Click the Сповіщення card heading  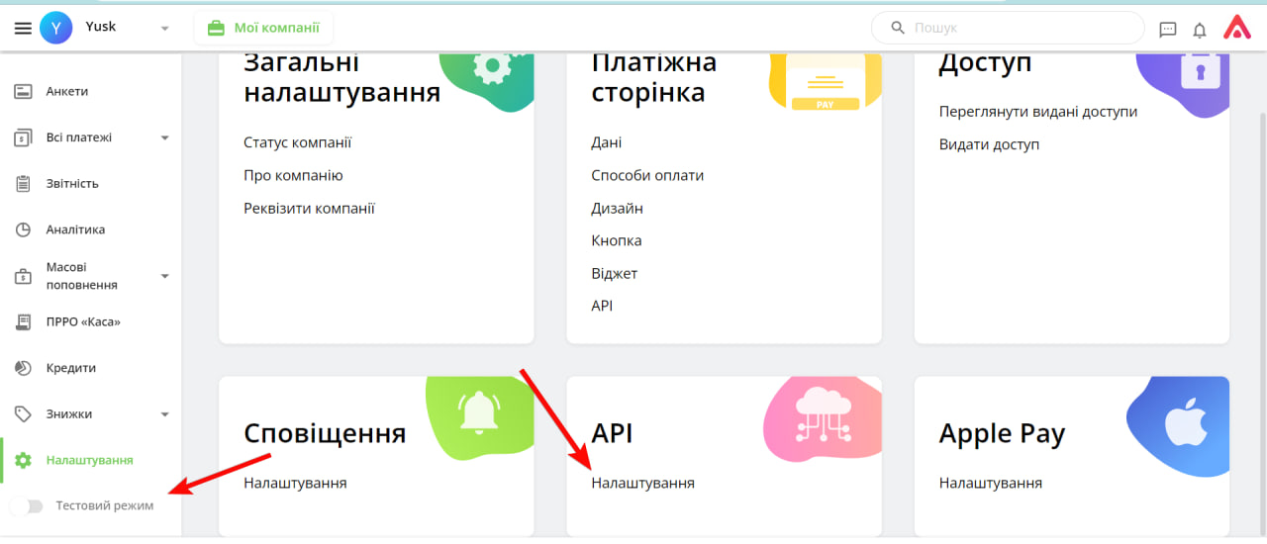(x=325, y=433)
